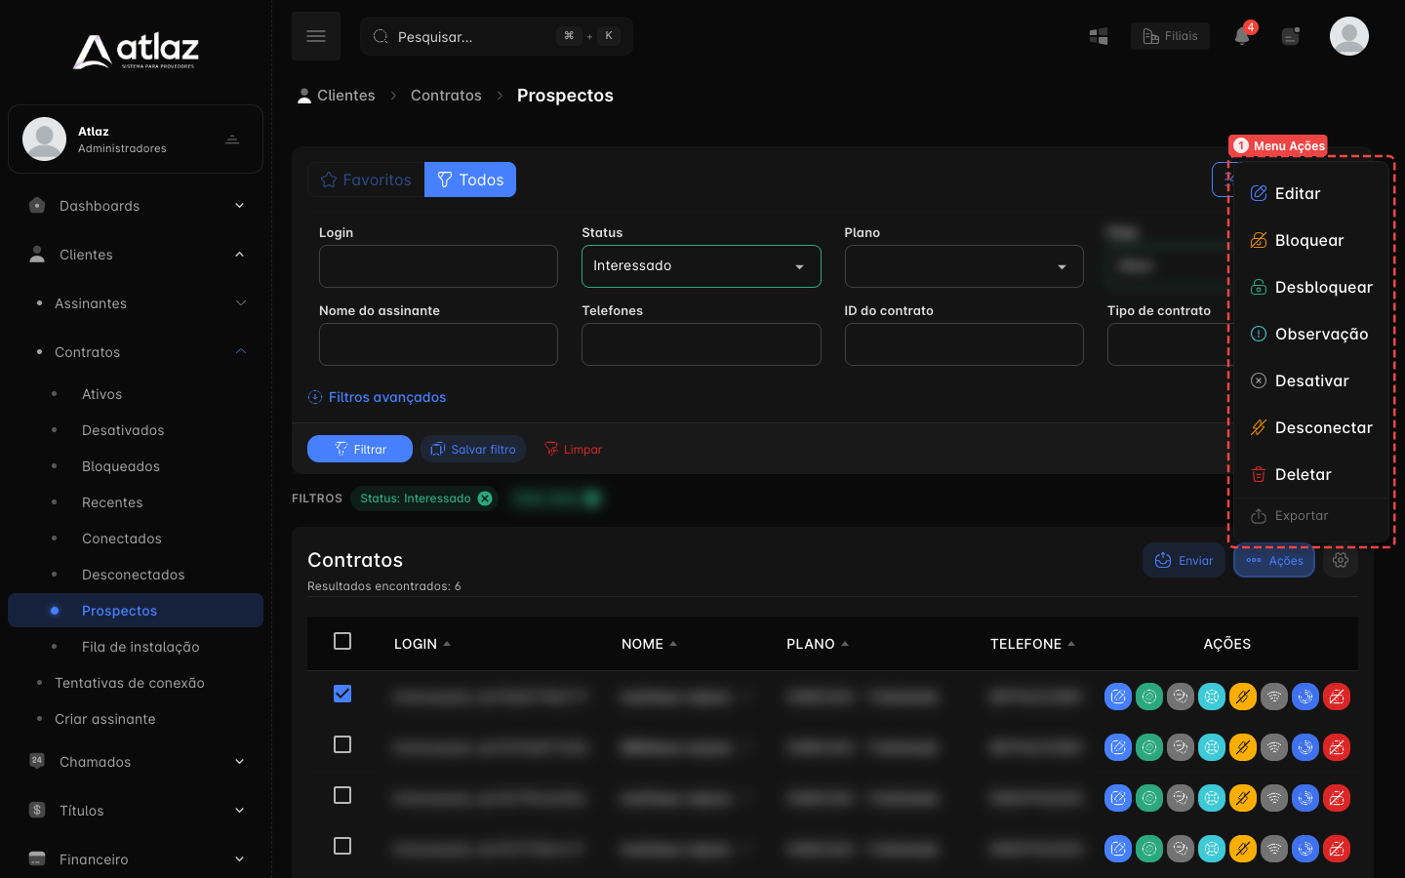Viewport: 1405px width, 878px height.
Task: Open the hamburger menu in the top bar
Action: (316, 36)
